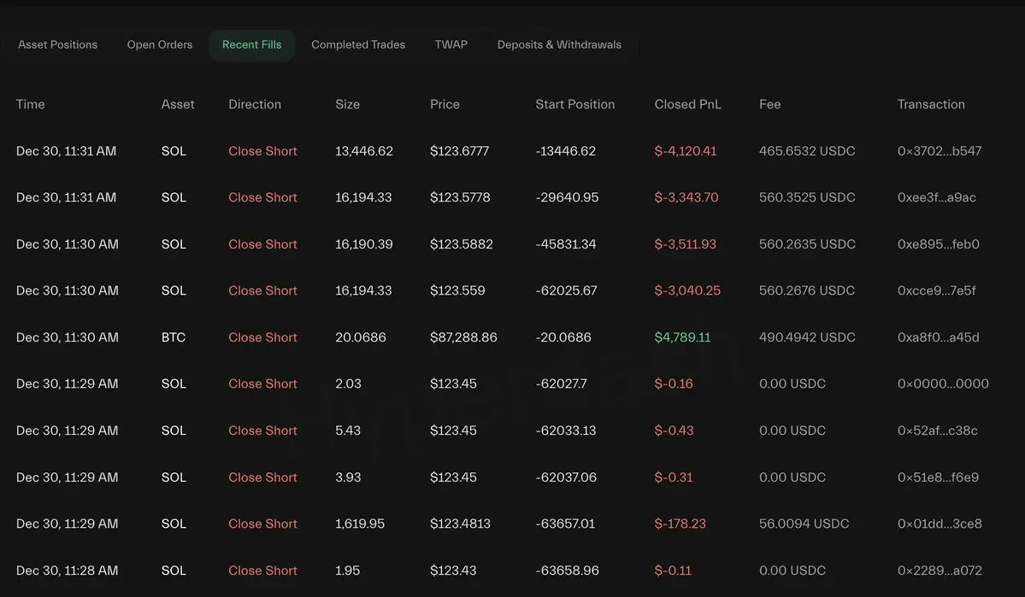
Task: Click Closed PnL value $-3,040.25
Action: tap(687, 290)
